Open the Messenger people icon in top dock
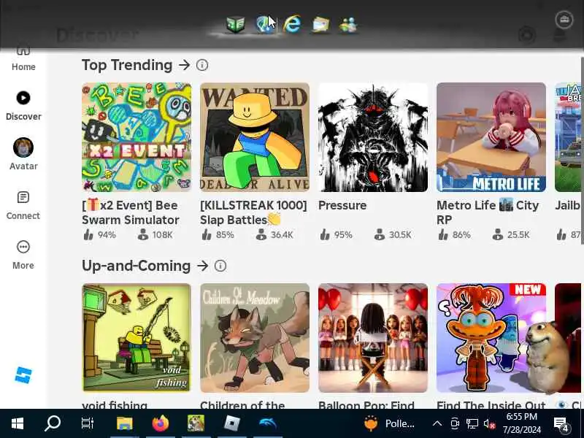584x438 pixels. (349, 25)
